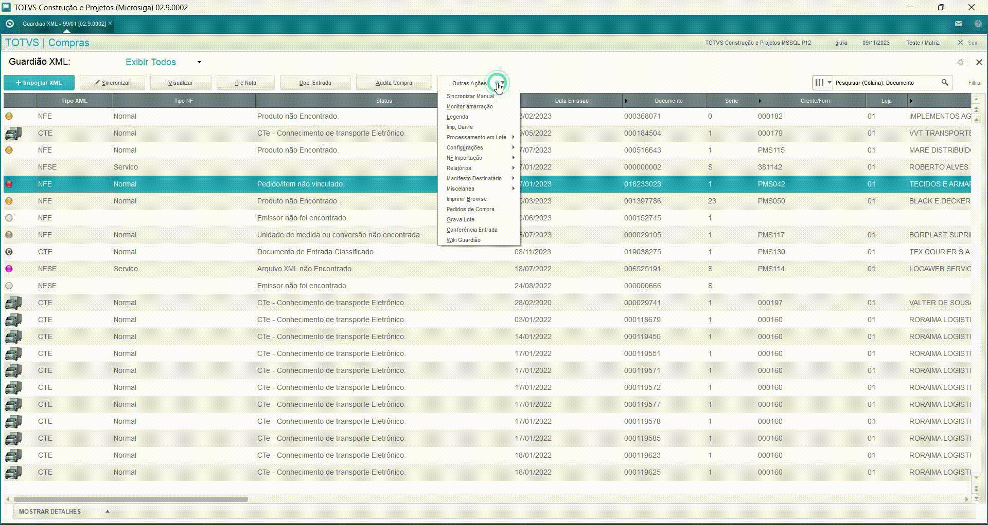
Task: Click truck icon for CTE document 000029741
Action: coord(13,303)
